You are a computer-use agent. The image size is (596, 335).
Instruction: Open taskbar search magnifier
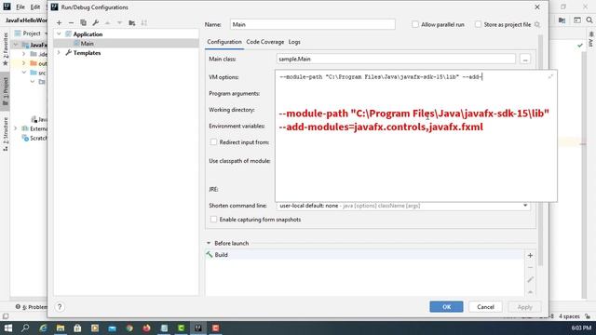click(25, 328)
